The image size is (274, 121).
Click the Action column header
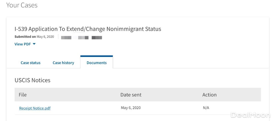click(x=209, y=95)
